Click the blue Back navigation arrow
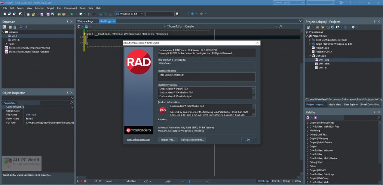 point(192,14)
